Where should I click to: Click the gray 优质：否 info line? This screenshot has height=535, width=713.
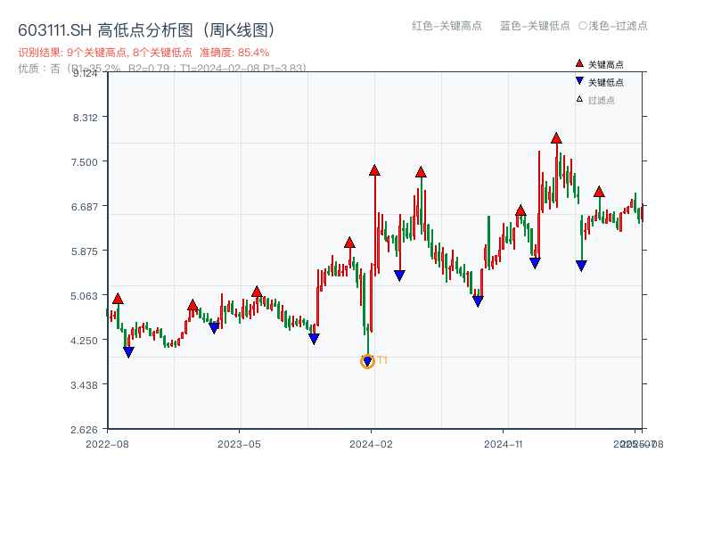coord(162,69)
